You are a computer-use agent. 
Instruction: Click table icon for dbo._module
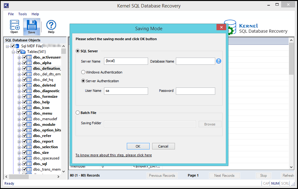[29, 125]
